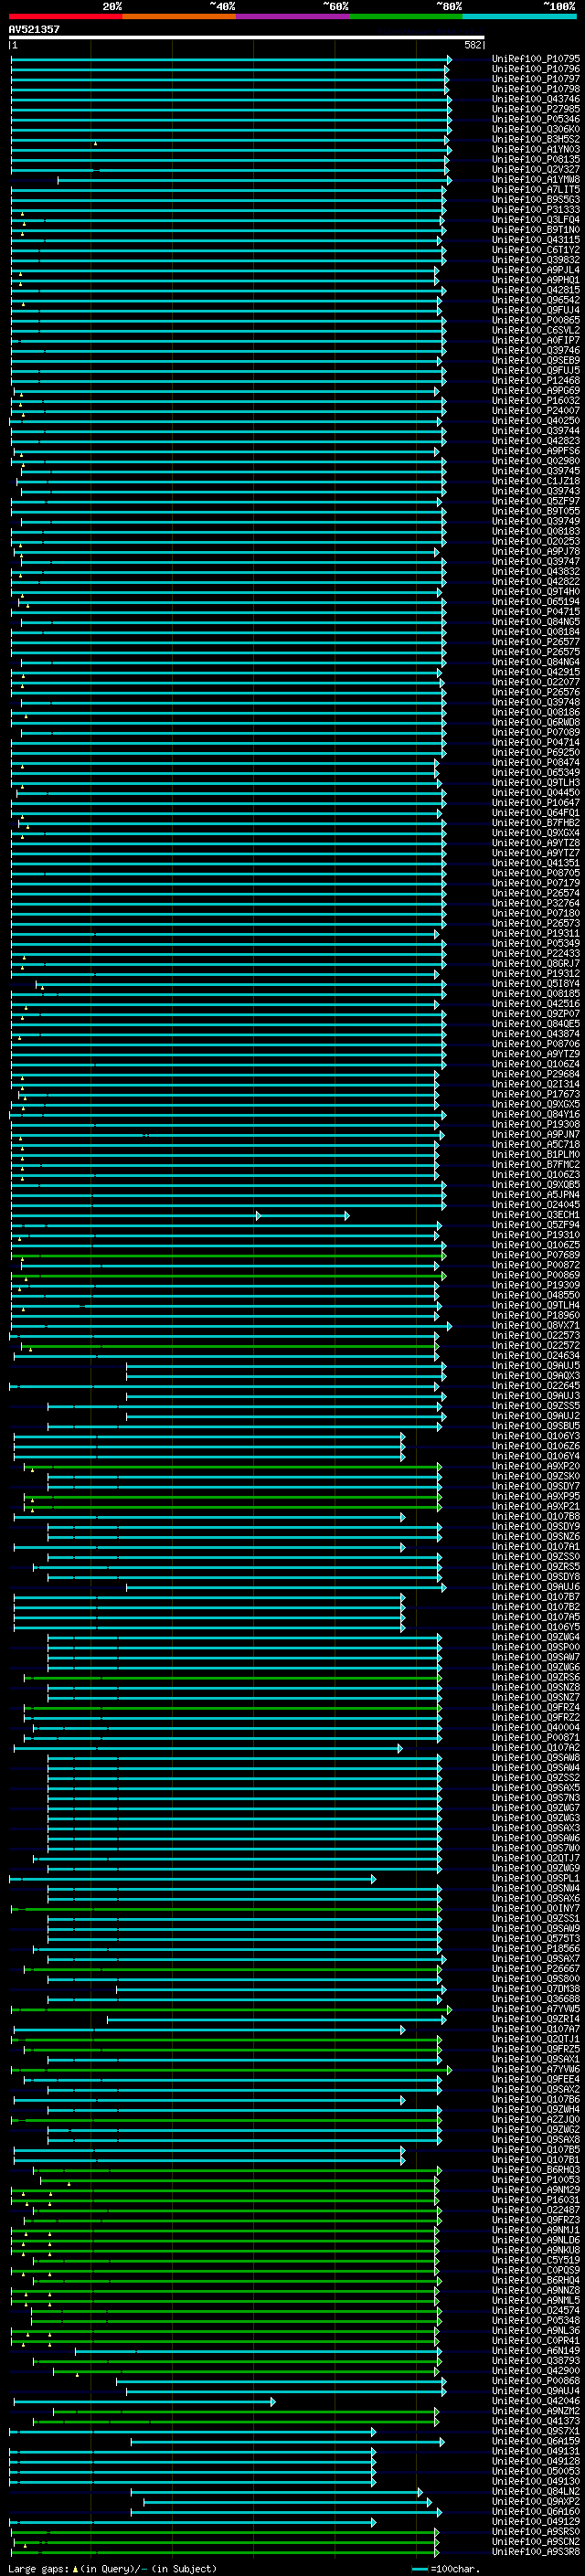585x2576 pixels.
Task: Choose hit UniRef100_P19312
Action: 536,973
